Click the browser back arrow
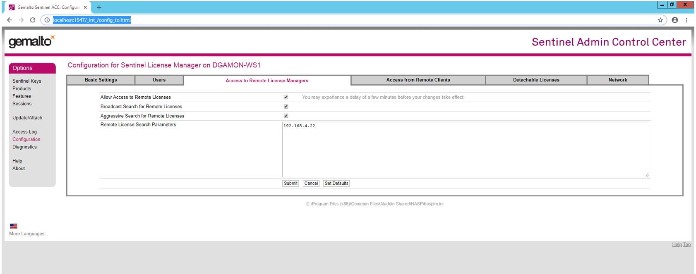This screenshot has width=696, height=274. pos(10,20)
